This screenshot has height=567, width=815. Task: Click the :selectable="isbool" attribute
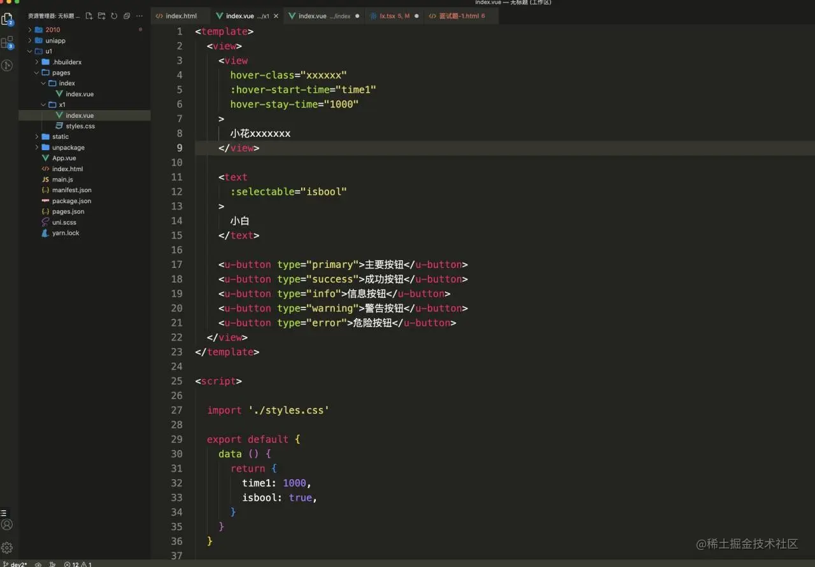288,192
